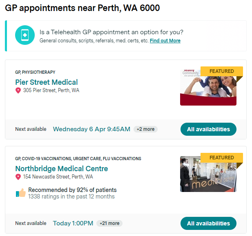This screenshot has width=252, height=236.
Task: Expand the +2 more availabilities badge
Action: tap(146, 129)
